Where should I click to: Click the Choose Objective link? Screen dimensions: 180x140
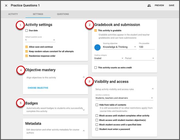point(38,88)
